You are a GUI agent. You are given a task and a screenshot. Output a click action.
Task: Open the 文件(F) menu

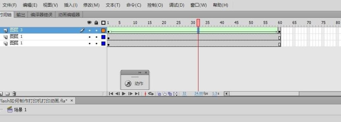point(9,5)
